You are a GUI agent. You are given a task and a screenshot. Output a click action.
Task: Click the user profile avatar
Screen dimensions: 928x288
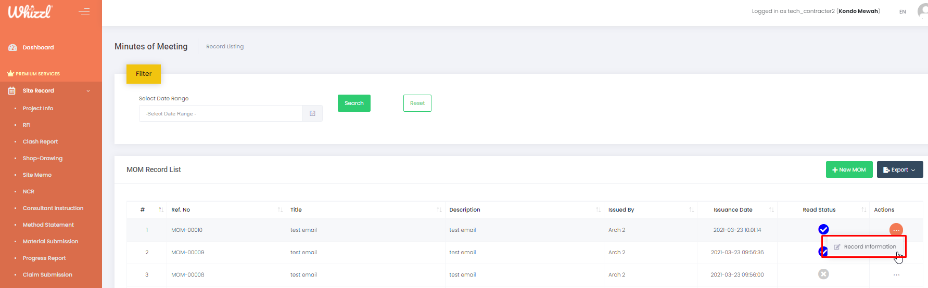[923, 11]
